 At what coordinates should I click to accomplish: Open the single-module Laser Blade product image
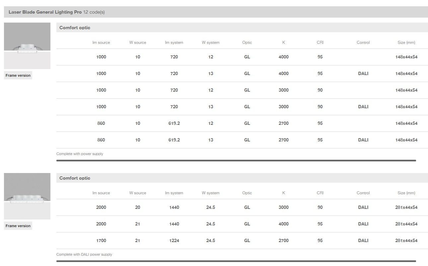[27, 46]
